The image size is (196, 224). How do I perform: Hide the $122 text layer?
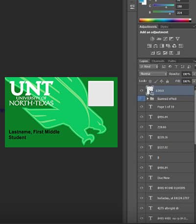coord(142,147)
